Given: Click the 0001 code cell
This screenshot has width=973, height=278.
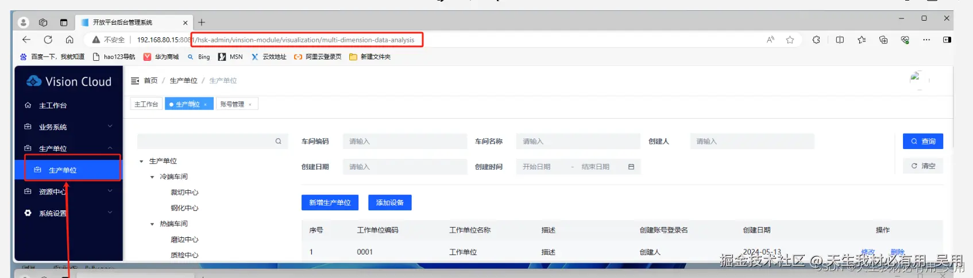Looking at the screenshot, I should coord(365,252).
